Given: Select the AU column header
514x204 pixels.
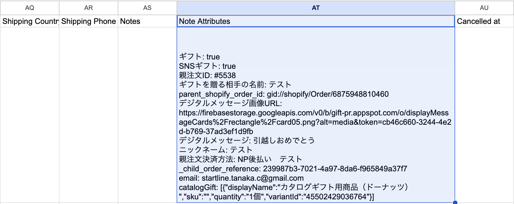Looking at the screenshot, I should 484,8.
